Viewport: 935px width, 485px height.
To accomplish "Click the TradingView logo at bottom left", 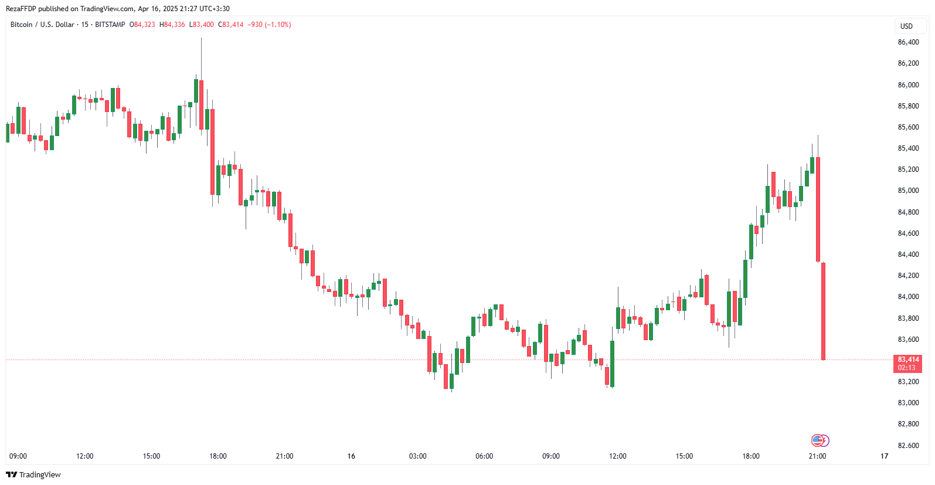I will [x=33, y=474].
